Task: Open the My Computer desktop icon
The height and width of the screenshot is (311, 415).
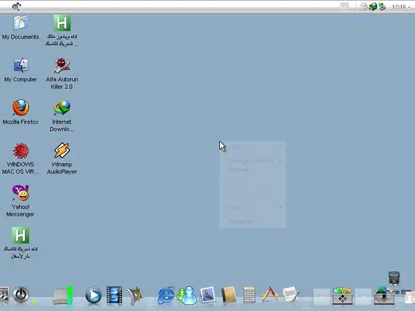Action: [21, 65]
